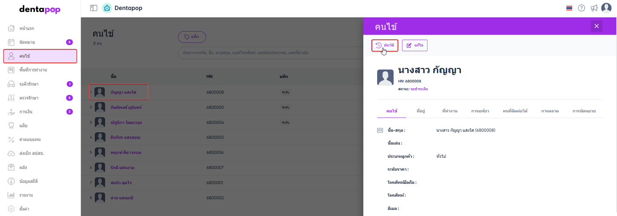Open the megaphone announcements icon
The height and width of the screenshot is (216, 617).
coord(594,8)
